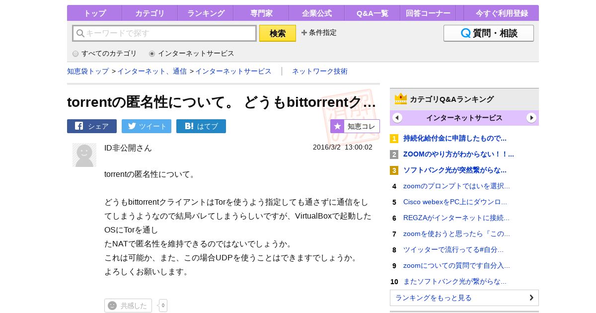The width and height of the screenshot is (596, 313).
Task: Expand ランキングをもっと見る
Action: click(x=464, y=298)
